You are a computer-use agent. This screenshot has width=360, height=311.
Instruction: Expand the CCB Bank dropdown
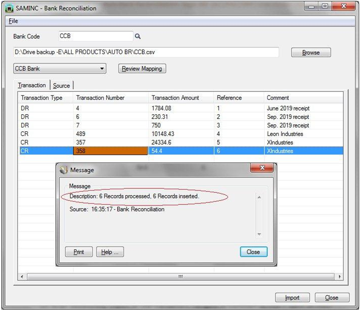pos(60,68)
